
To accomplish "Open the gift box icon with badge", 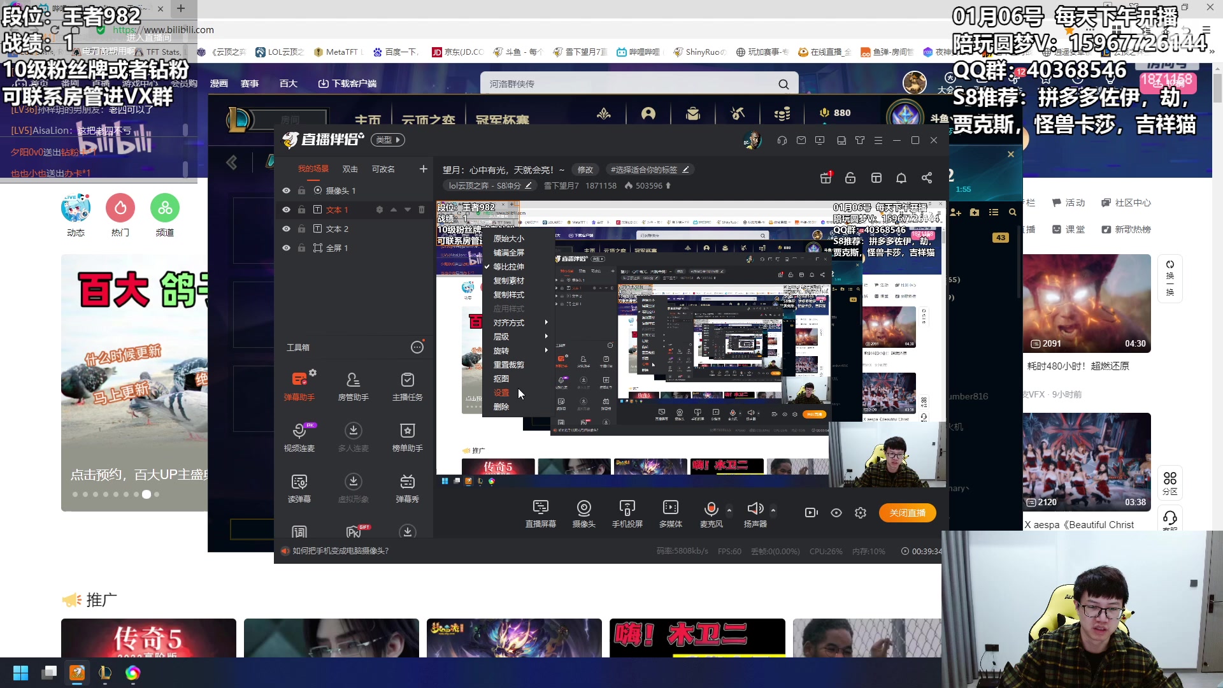I will pyautogui.click(x=826, y=178).
